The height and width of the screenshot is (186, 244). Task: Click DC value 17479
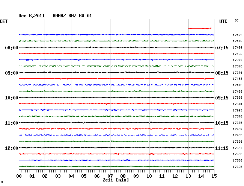[238, 35]
